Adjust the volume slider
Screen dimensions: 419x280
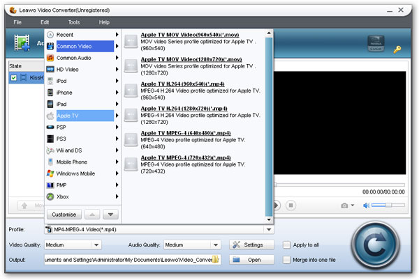[388, 205]
